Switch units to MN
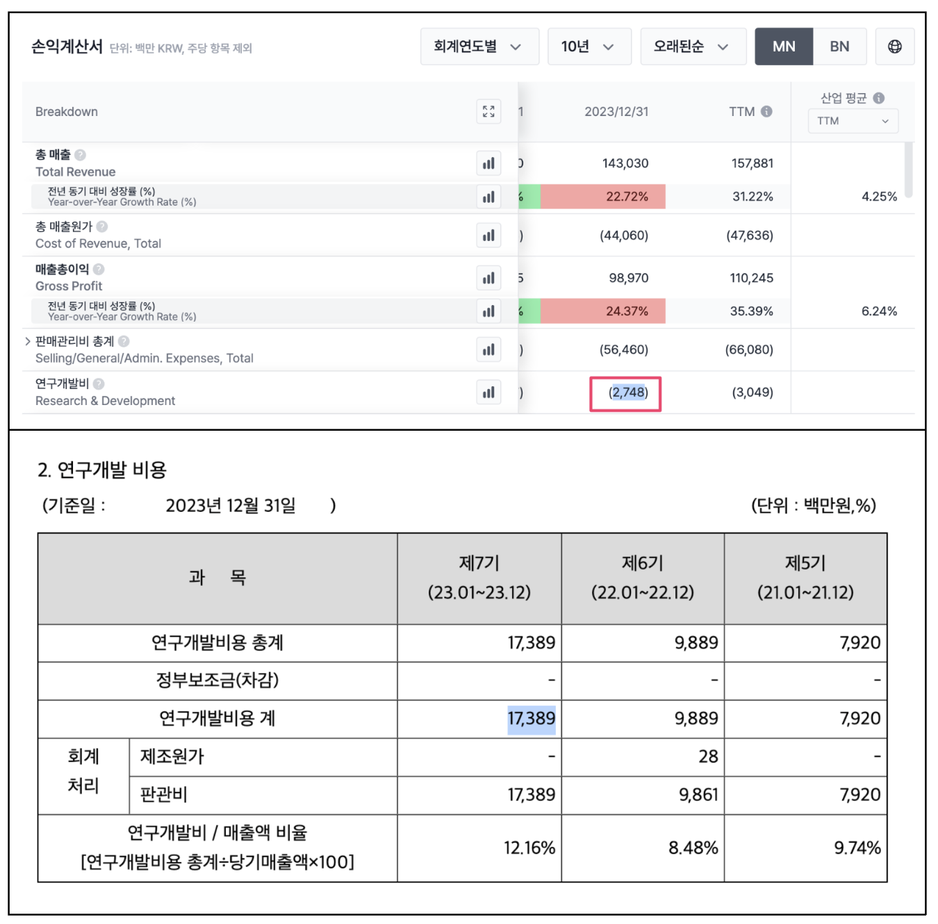The width and height of the screenshot is (938, 924). 783,47
